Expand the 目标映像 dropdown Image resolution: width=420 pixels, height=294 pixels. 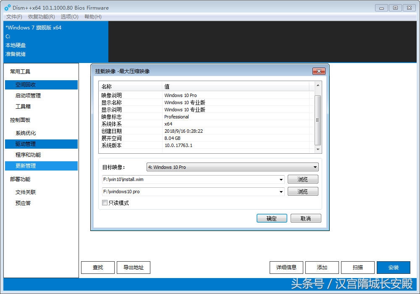point(315,167)
